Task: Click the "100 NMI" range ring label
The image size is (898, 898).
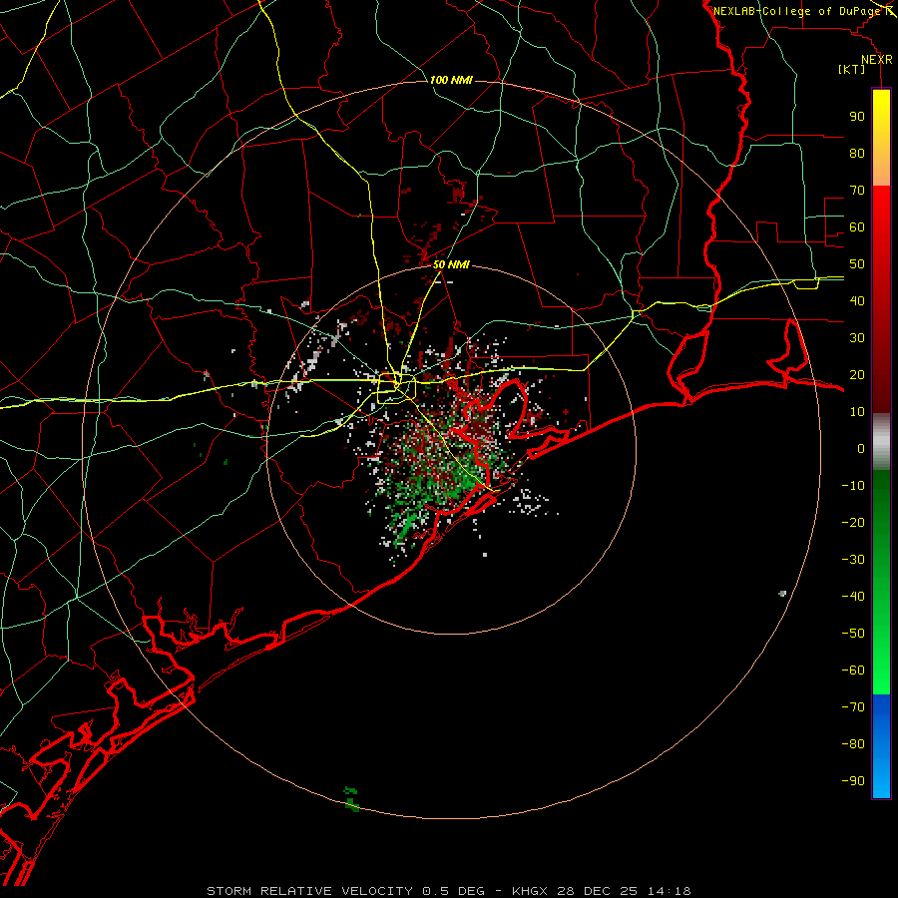Action: tap(451, 80)
